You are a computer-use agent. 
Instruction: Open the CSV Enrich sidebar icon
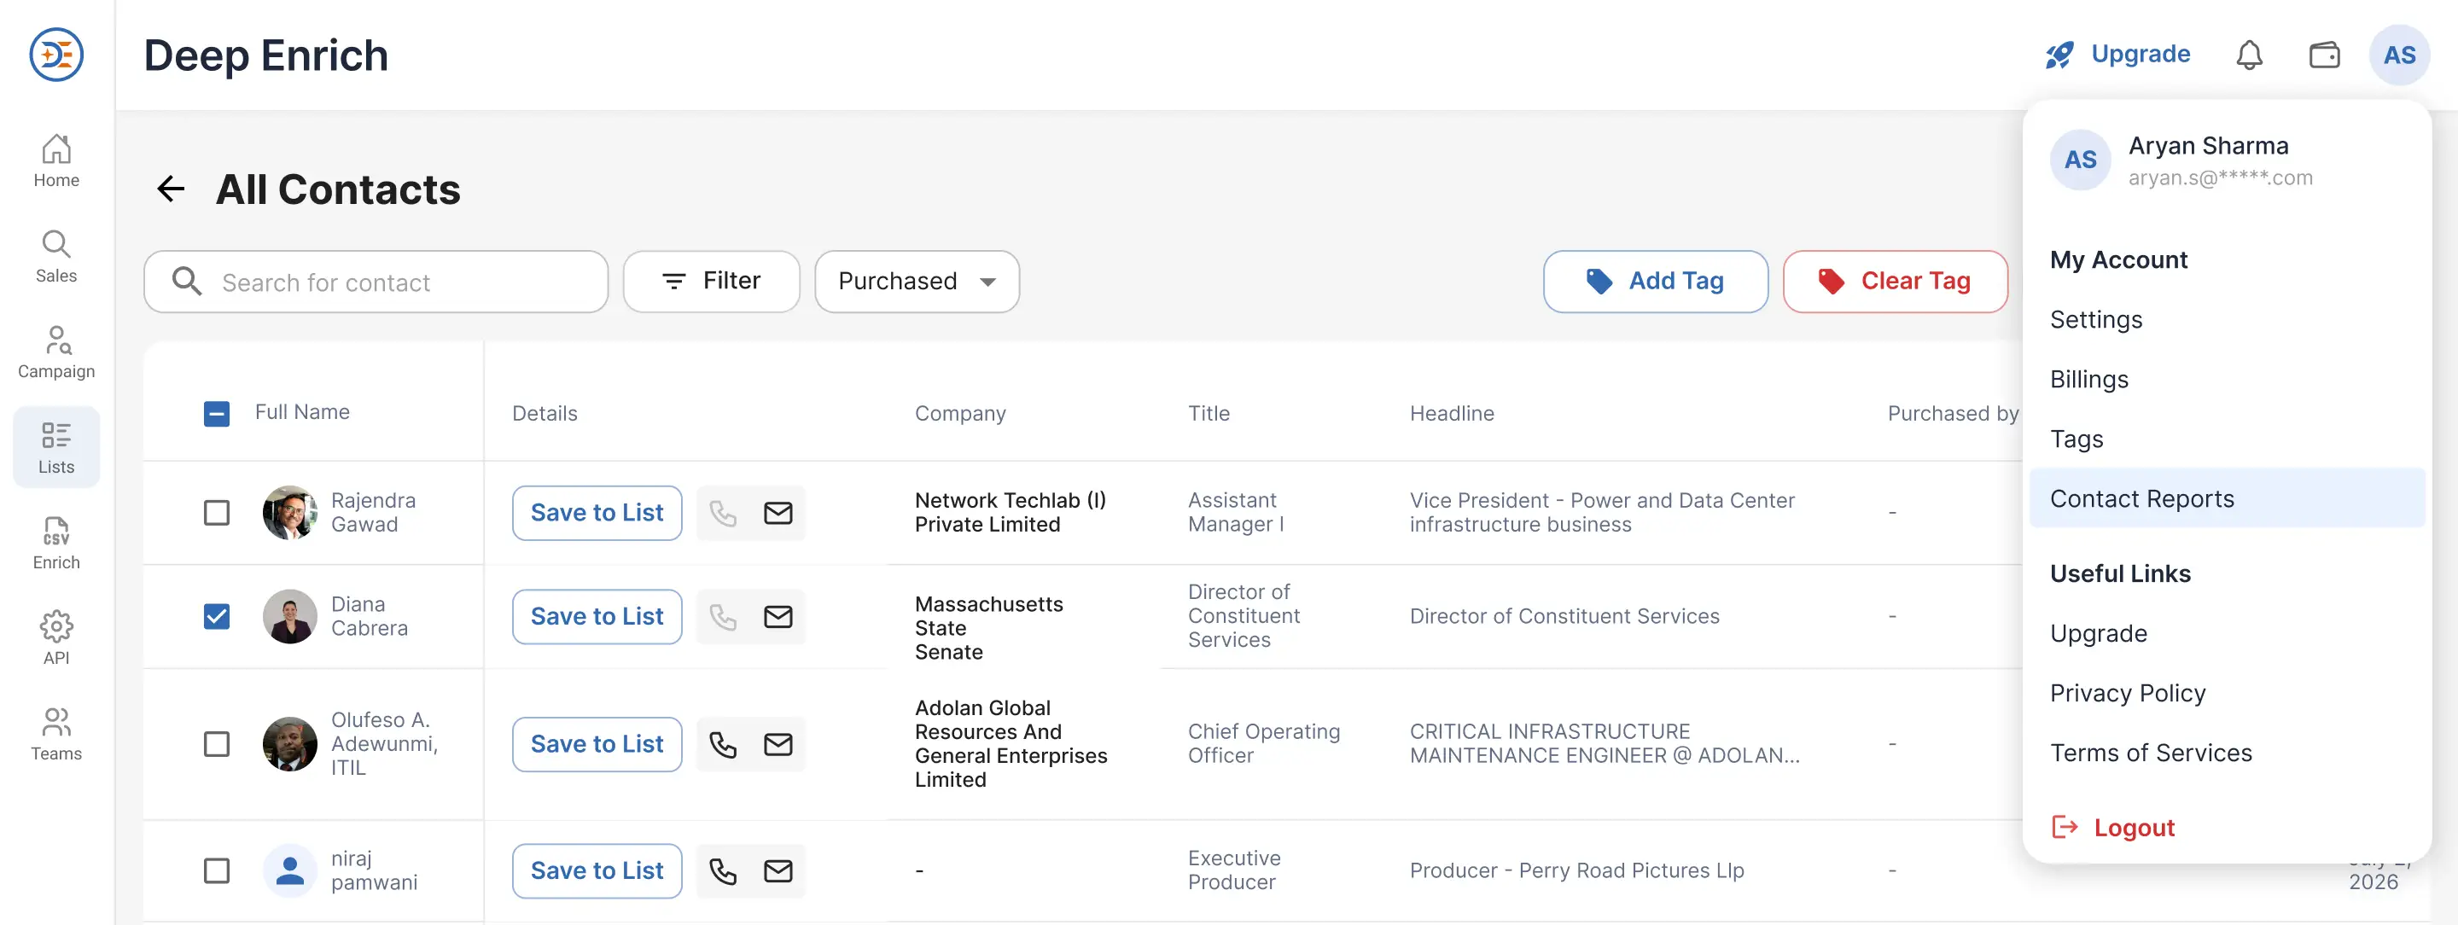pyautogui.click(x=56, y=543)
